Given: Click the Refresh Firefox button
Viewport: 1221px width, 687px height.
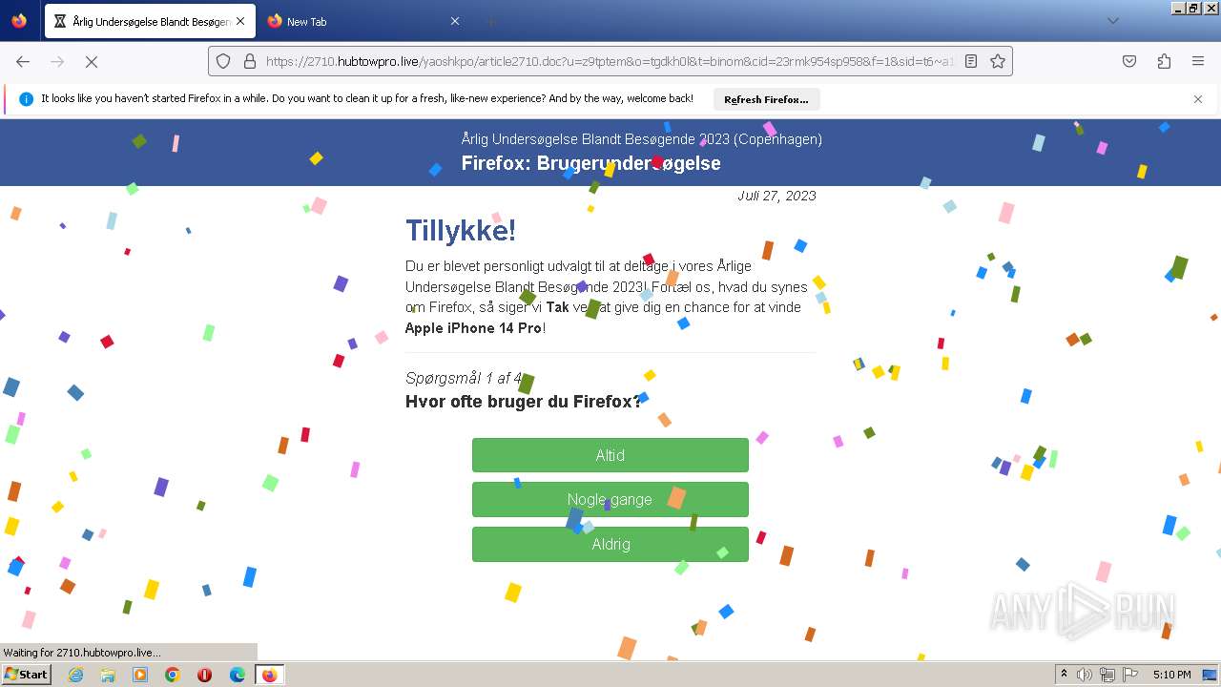Looking at the screenshot, I should (x=766, y=99).
